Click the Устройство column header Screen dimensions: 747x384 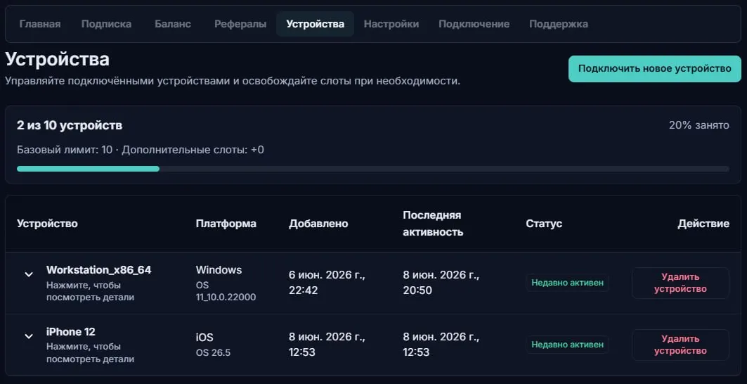(47, 224)
